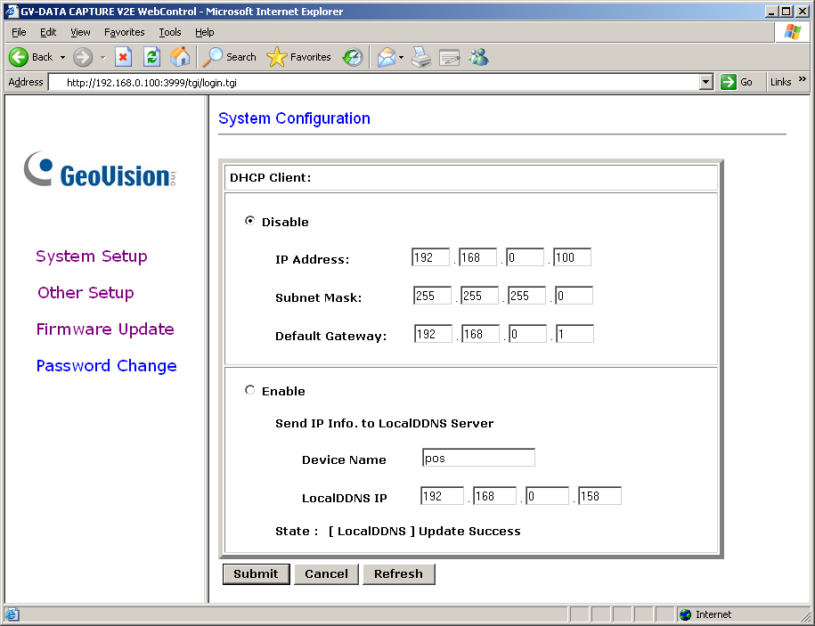Click the green Back arrow icon
This screenshot has width=815, height=626.
pos(19,57)
